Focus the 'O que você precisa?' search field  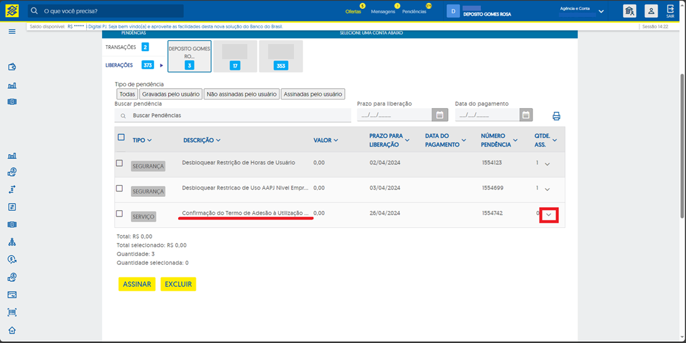click(106, 11)
